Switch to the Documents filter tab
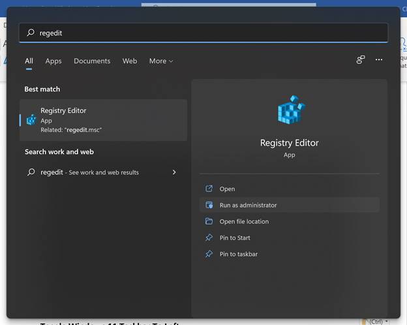The image size is (407, 325). click(92, 61)
